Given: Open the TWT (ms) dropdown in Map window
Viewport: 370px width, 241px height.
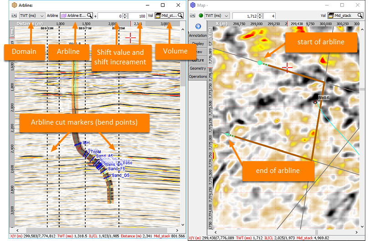Looking at the screenshot, I should tap(217, 16).
